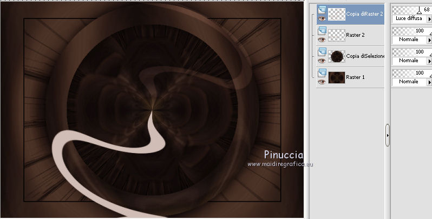Viewport: 432px width, 219px height.
Task: Select the Raster 2 layer thumbnail
Action: tap(336, 35)
